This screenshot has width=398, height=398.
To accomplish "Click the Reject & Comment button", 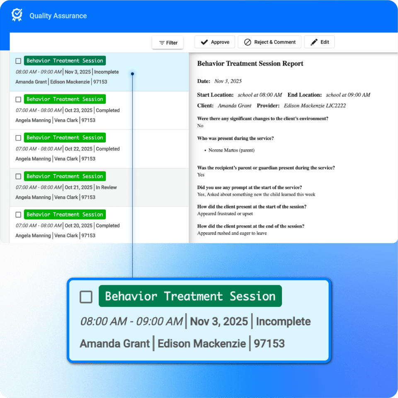I will point(269,42).
